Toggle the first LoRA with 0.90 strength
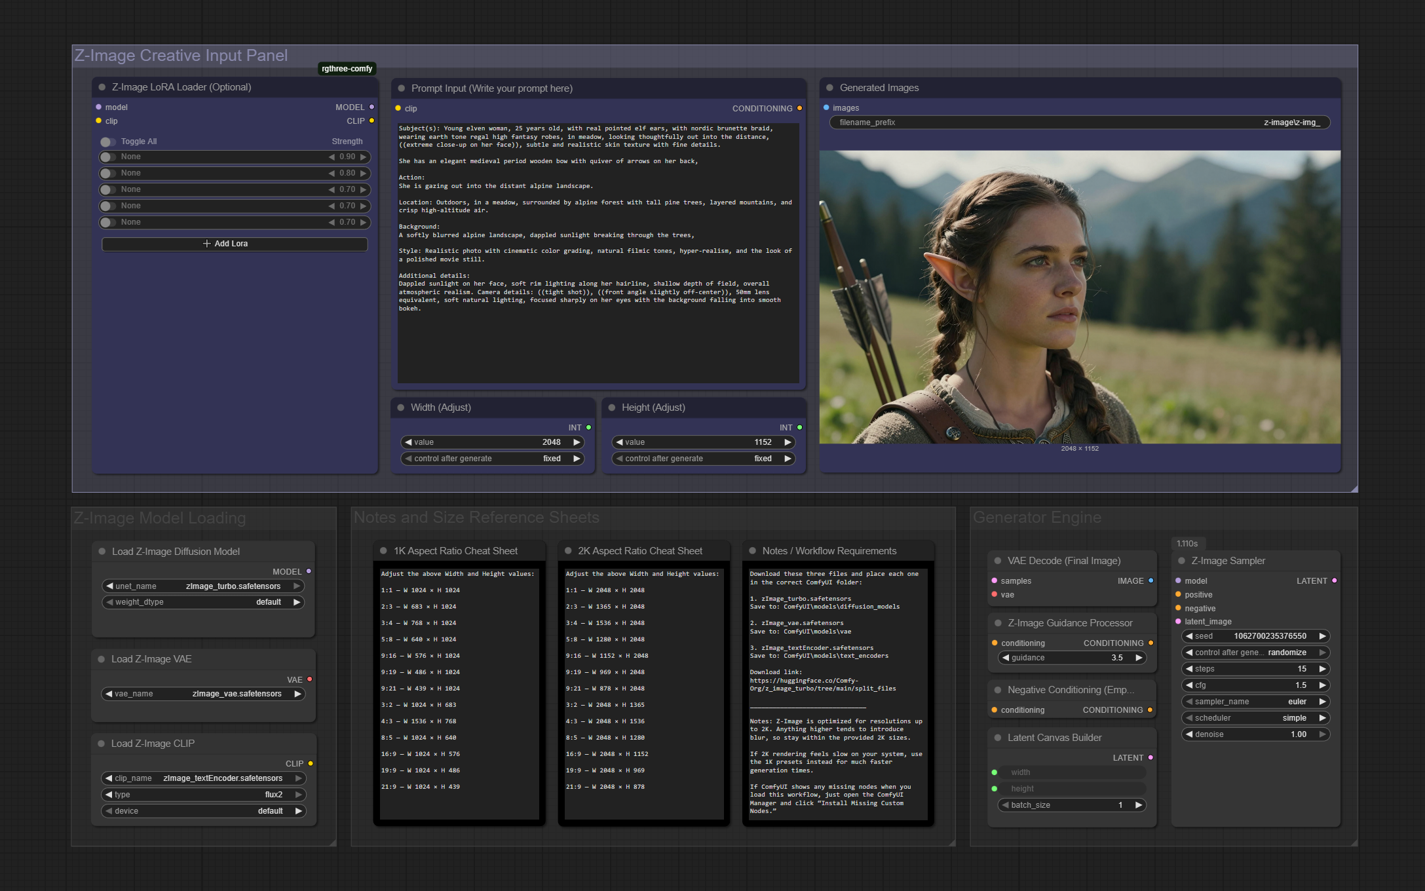 [108, 157]
